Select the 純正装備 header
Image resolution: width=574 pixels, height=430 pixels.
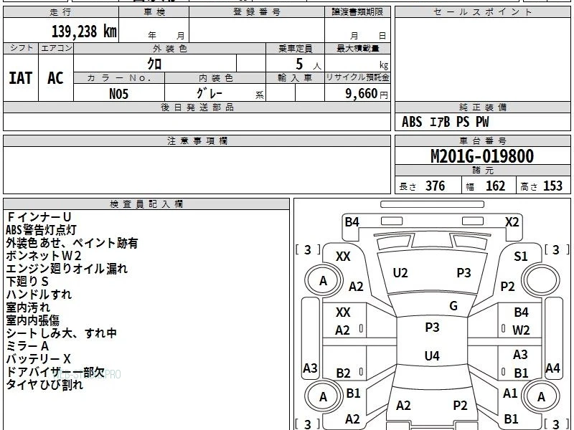tap(482, 107)
